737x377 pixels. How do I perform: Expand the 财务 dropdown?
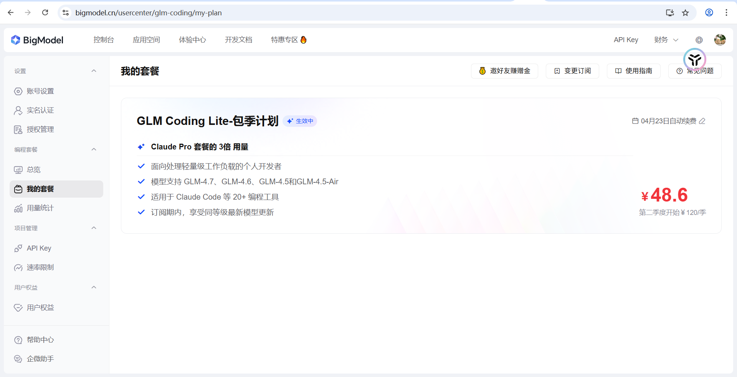666,40
